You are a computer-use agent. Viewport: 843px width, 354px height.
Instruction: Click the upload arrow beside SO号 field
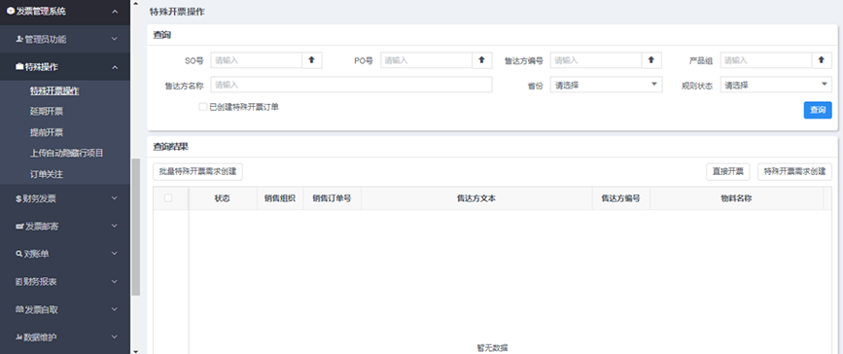tap(312, 60)
